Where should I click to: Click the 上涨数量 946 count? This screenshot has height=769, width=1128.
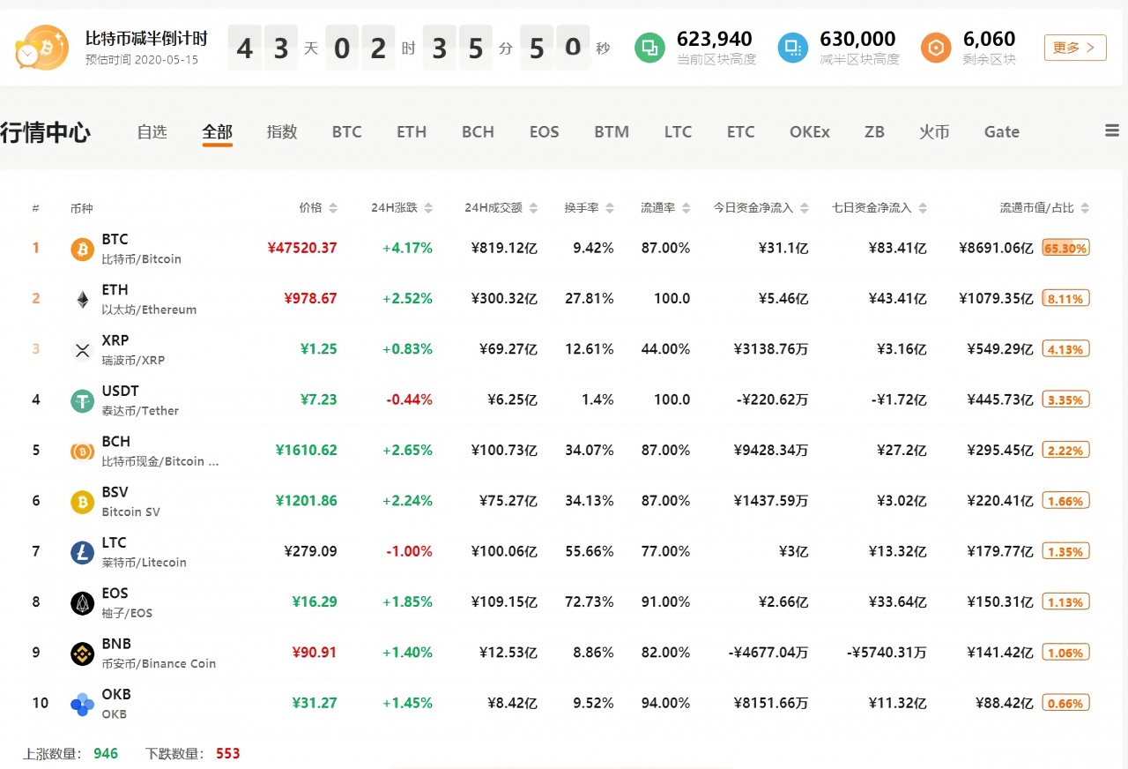click(106, 753)
